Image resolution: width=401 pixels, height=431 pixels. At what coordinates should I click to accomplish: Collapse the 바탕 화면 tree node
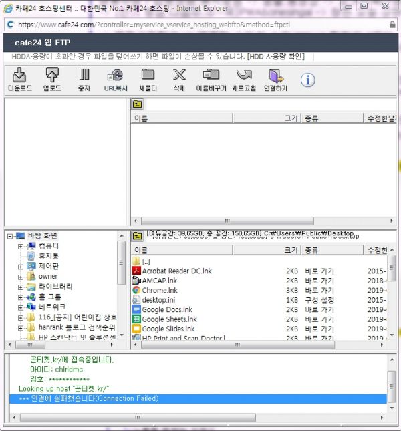tap(10, 236)
